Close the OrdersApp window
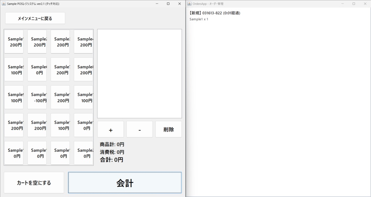Viewport: 371px width, 197px height. pyautogui.click(x=365, y=4)
